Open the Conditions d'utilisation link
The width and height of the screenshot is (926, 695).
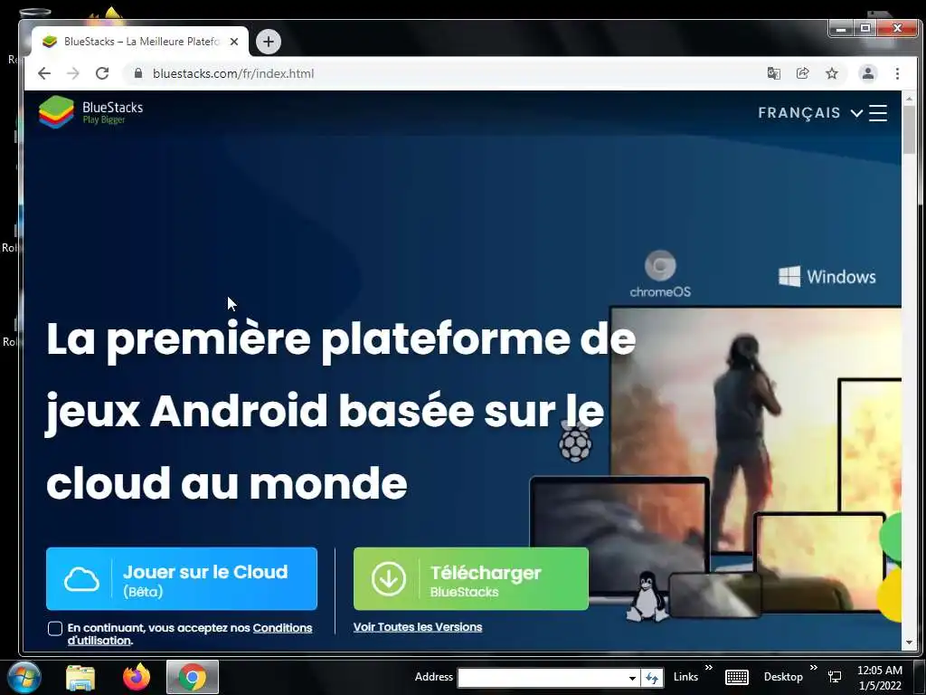pyautogui.click(x=282, y=628)
